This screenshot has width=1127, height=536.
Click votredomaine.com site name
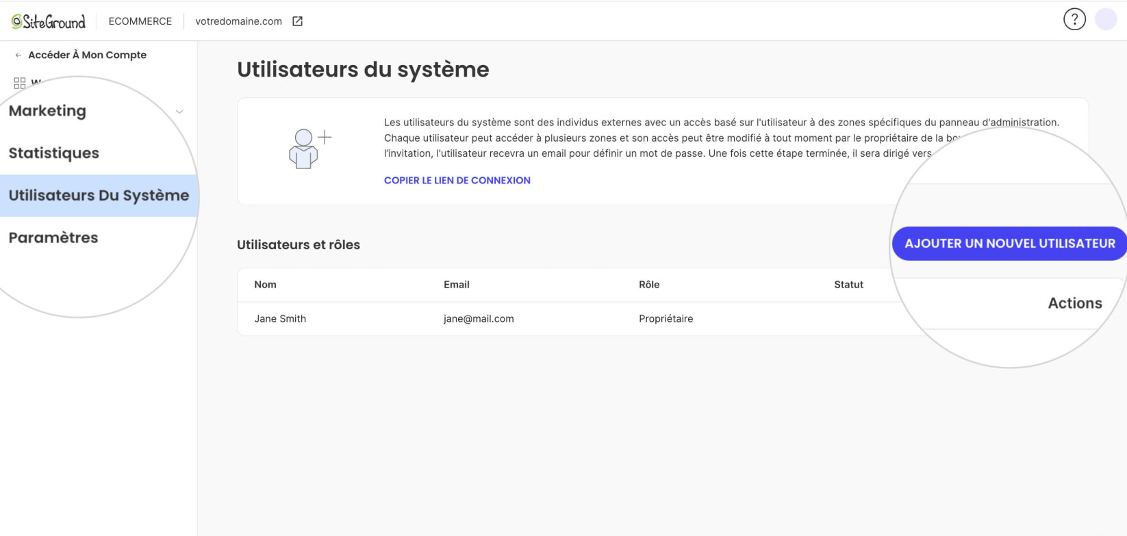coord(238,21)
